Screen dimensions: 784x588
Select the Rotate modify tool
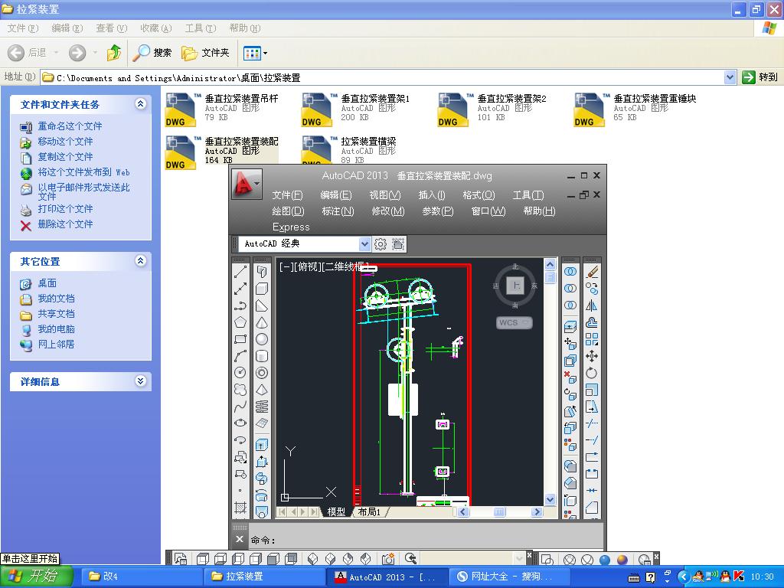pyautogui.click(x=592, y=373)
